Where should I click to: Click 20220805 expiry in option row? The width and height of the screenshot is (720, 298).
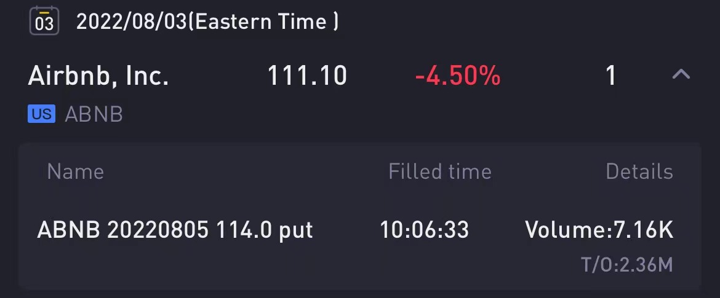[158, 230]
